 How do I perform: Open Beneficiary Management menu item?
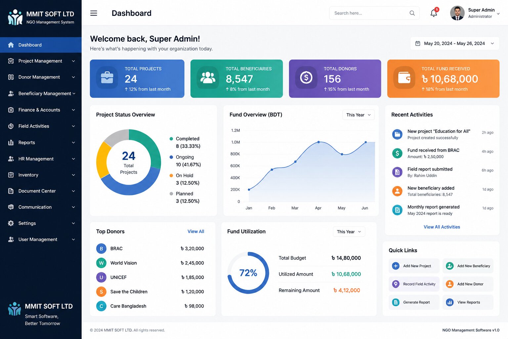coord(41,93)
